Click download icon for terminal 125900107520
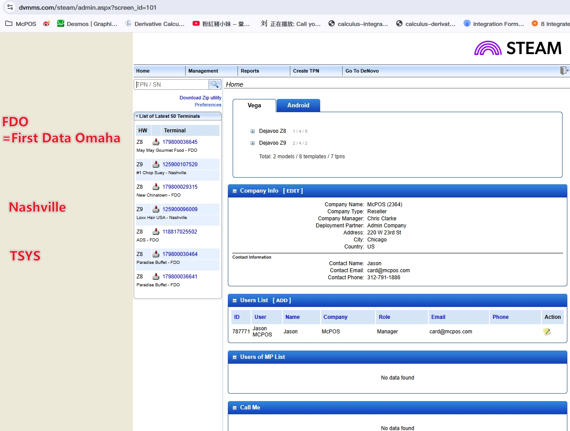Viewport: 570px width, 431px height. coord(156,164)
